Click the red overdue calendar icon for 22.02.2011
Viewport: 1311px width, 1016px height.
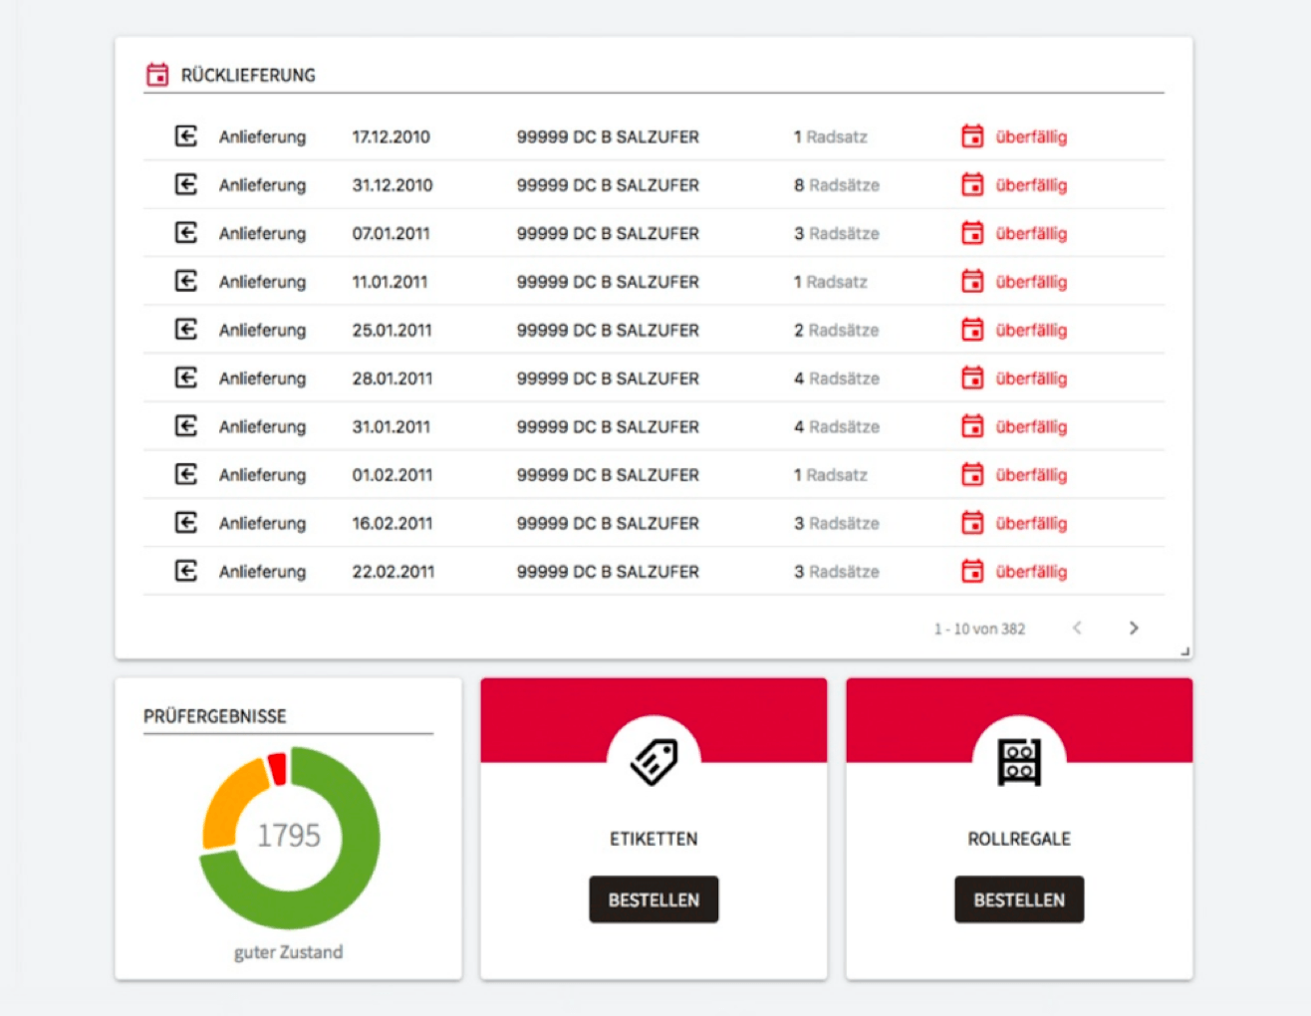(x=972, y=571)
